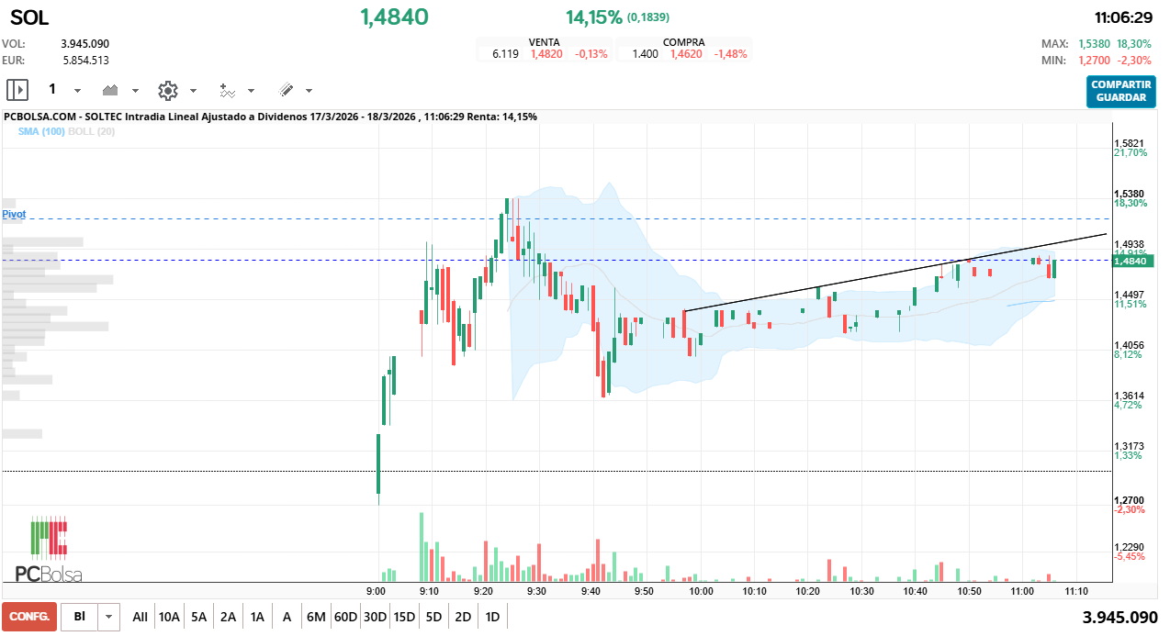Click the Pivot level label

(x=14, y=214)
